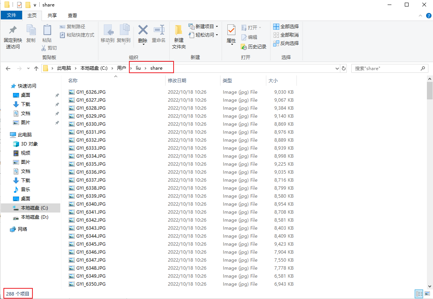The image size is (433, 299).
Task: Open the Help question mark icon
Action: pyautogui.click(x=428, y=16)
